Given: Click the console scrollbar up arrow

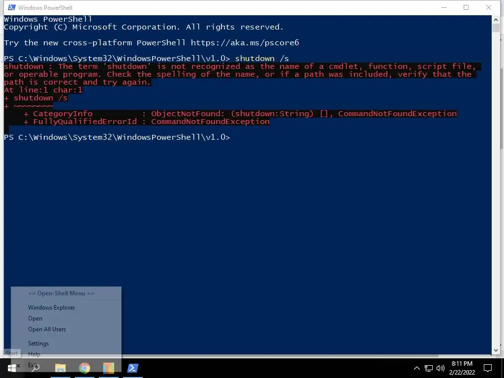Looking at the screenshot, I should point(496,20).
